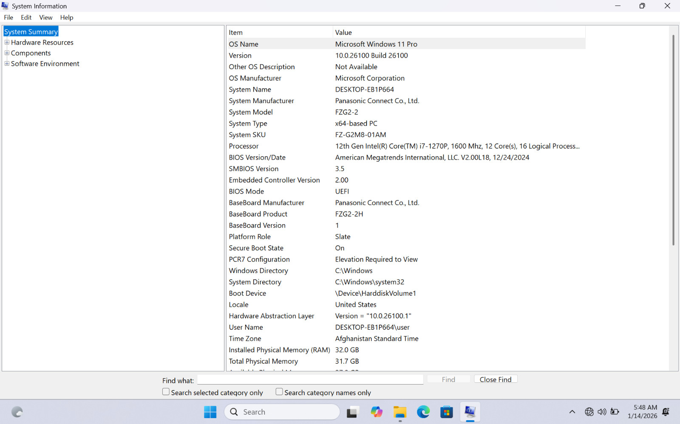
Task: Click the Value column header
Action: [459, 32]
